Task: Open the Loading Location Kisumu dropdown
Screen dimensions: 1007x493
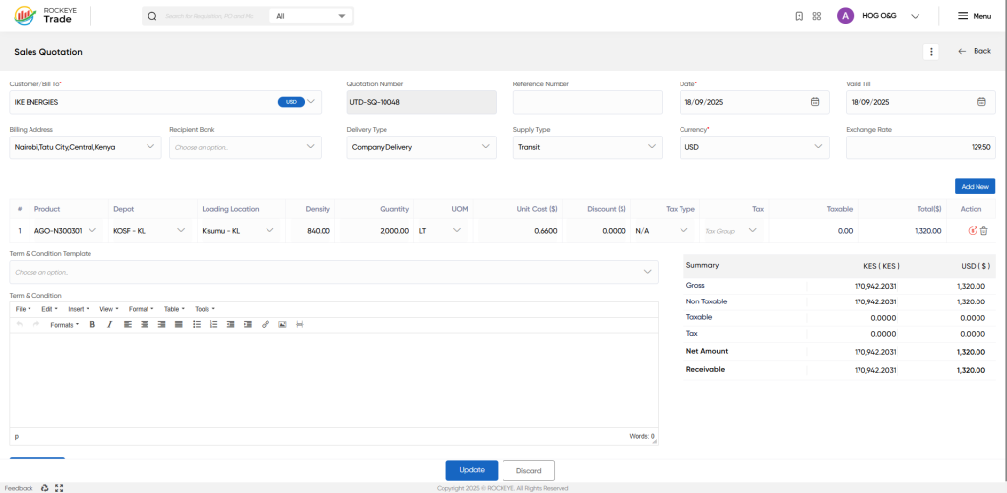Action: (x=239, y=230)
